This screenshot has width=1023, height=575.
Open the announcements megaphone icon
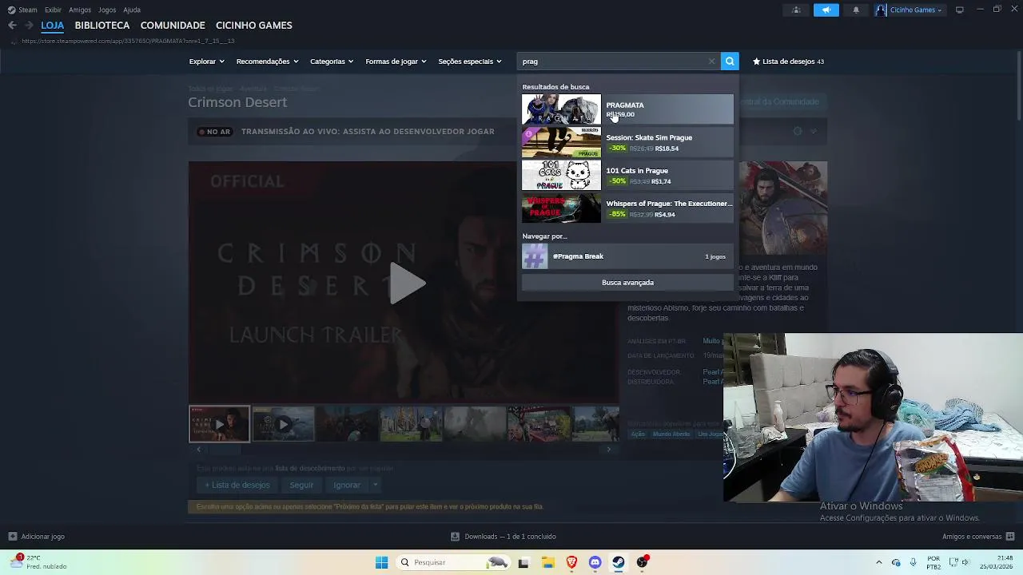click(x=826, y=10)
